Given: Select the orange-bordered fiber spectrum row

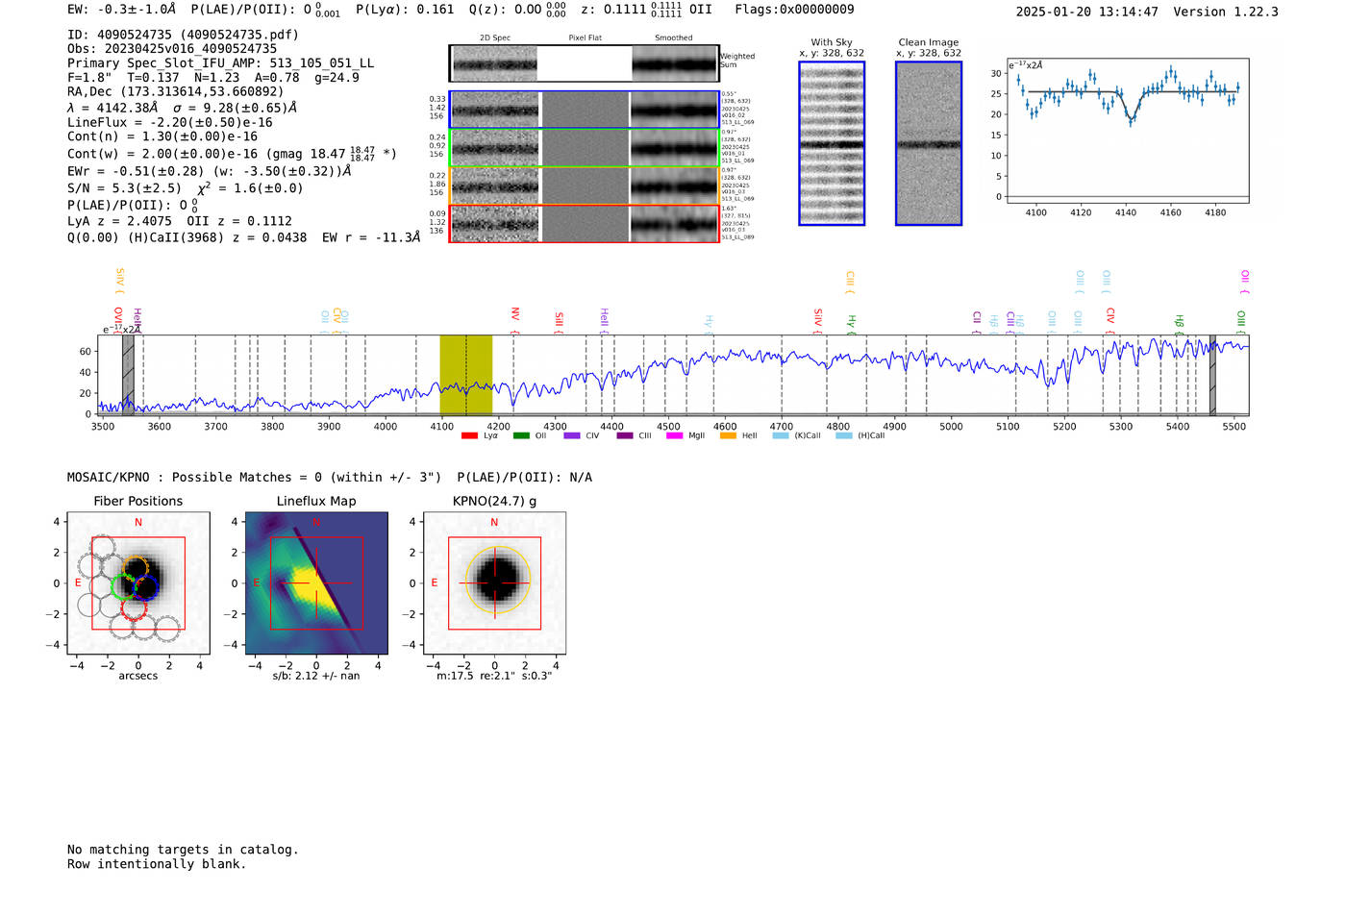Looking at the screenshot, I should click(x=585, y=186).
